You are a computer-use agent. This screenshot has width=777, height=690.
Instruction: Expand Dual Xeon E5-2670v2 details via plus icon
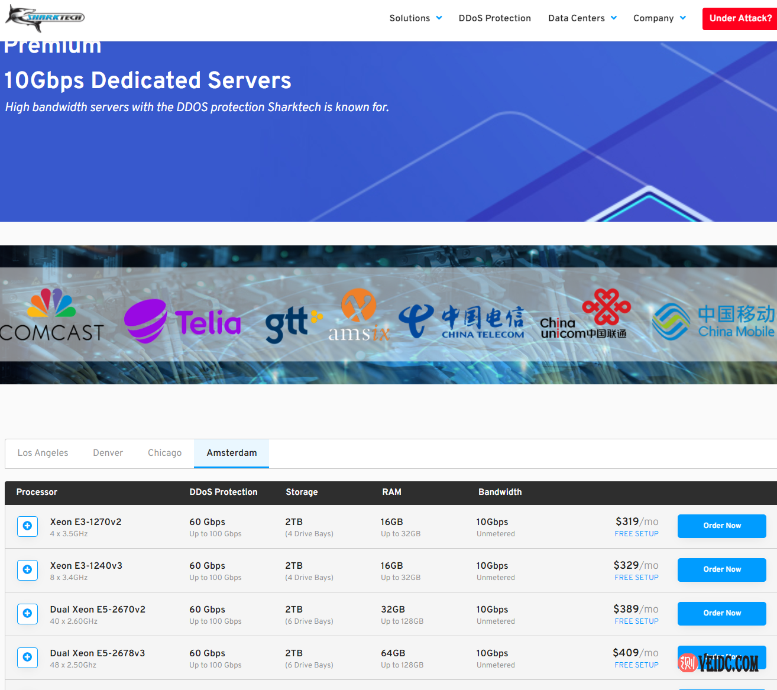(x=27, y=614)
